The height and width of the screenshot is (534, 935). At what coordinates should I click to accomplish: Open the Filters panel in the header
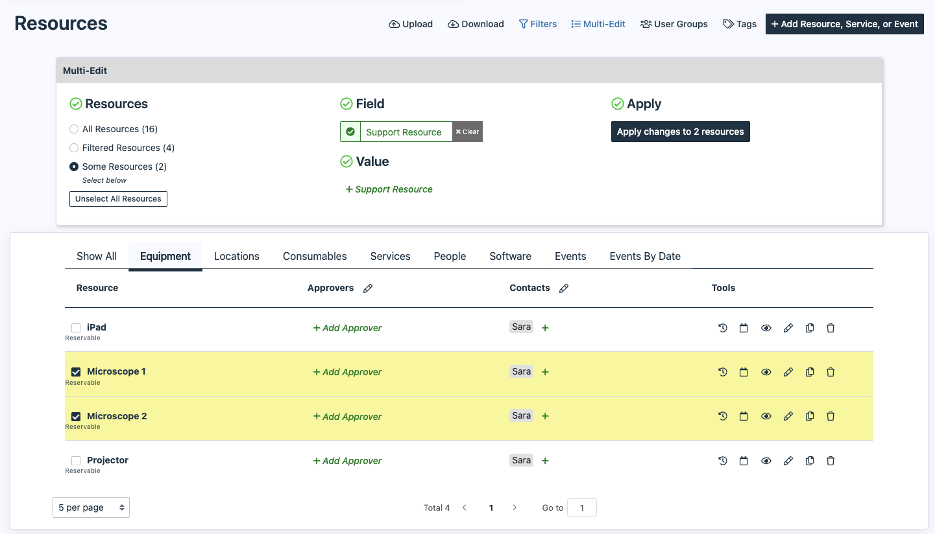(x=538, y=24)
